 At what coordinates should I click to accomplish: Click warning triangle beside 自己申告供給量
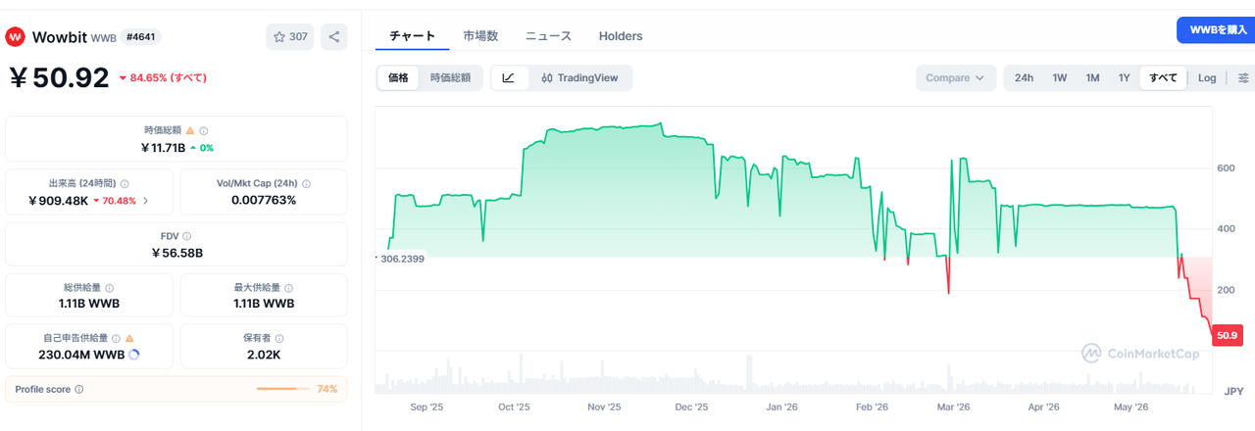[129, 338]
